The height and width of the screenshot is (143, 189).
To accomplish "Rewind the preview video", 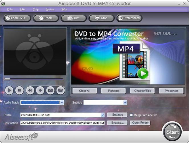I will point(30,90).
